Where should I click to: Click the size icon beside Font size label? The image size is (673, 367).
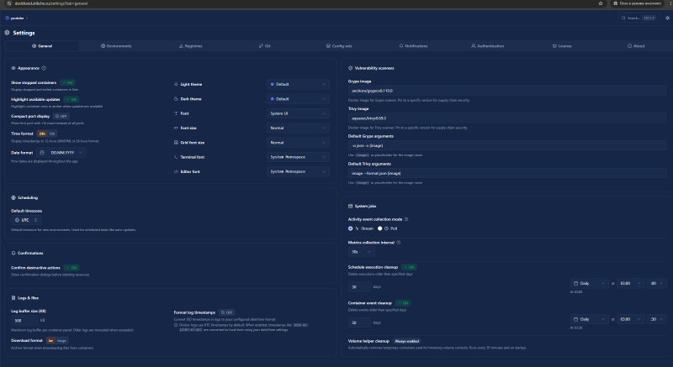coord(176,128)
